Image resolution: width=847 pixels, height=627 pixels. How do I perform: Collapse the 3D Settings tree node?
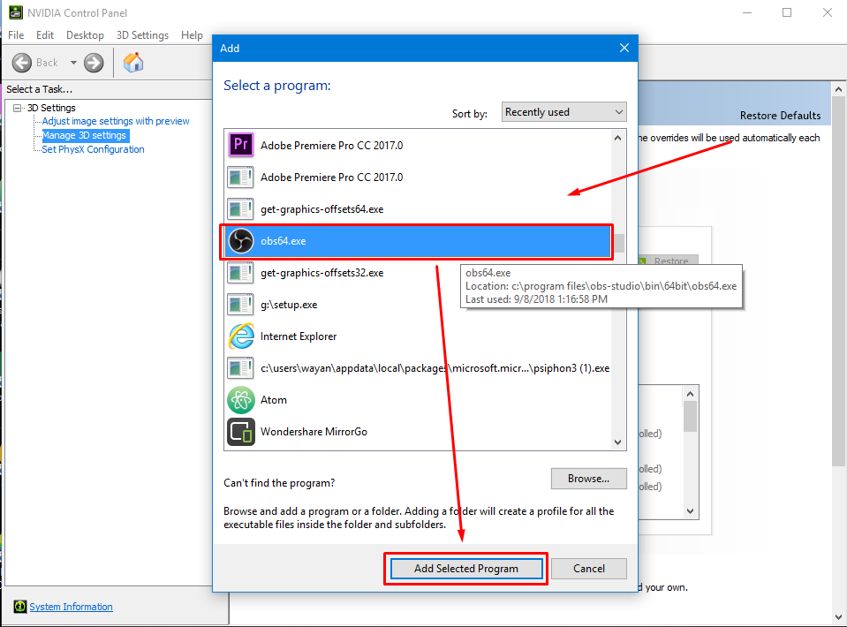click(x=18, y=108)
